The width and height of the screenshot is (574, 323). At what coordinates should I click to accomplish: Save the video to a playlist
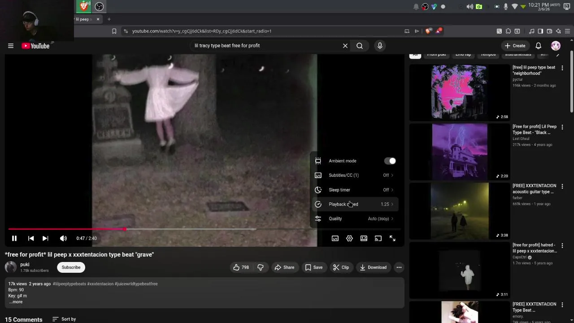[314, 267]
